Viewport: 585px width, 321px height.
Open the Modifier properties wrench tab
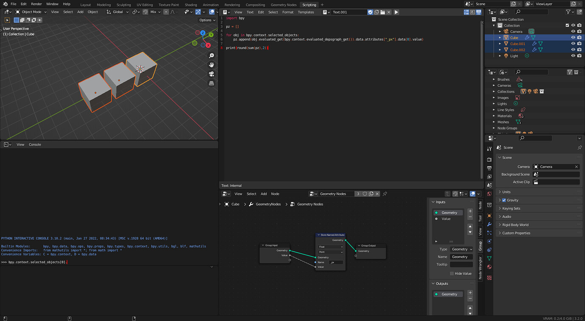[x=489, y=224]
